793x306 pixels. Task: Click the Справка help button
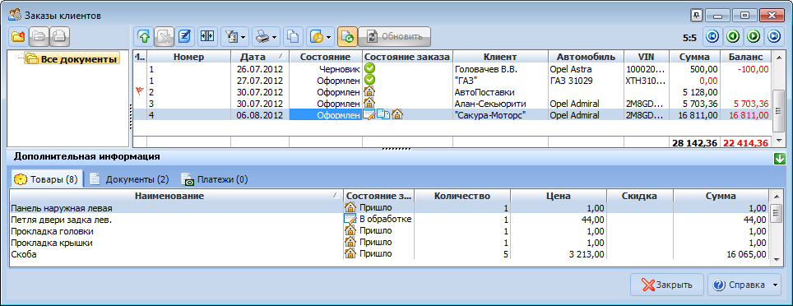[739, 285]
